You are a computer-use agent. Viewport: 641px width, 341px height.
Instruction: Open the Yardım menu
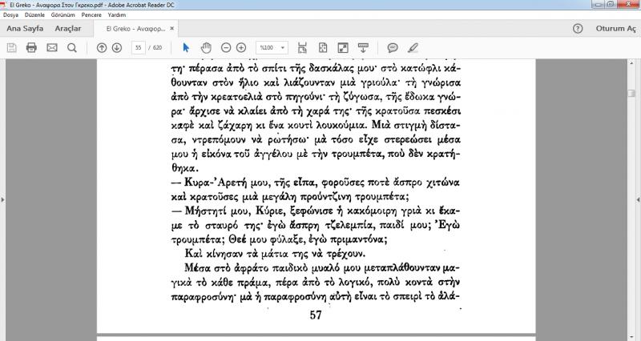pos(117,14)
